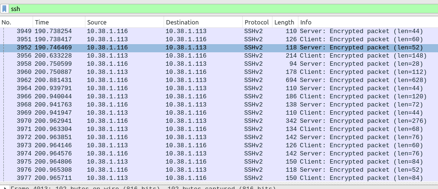Viewport: 438px width, 189px height.
Task: Sort packets by the No. column
Action: tap(16, 23)
